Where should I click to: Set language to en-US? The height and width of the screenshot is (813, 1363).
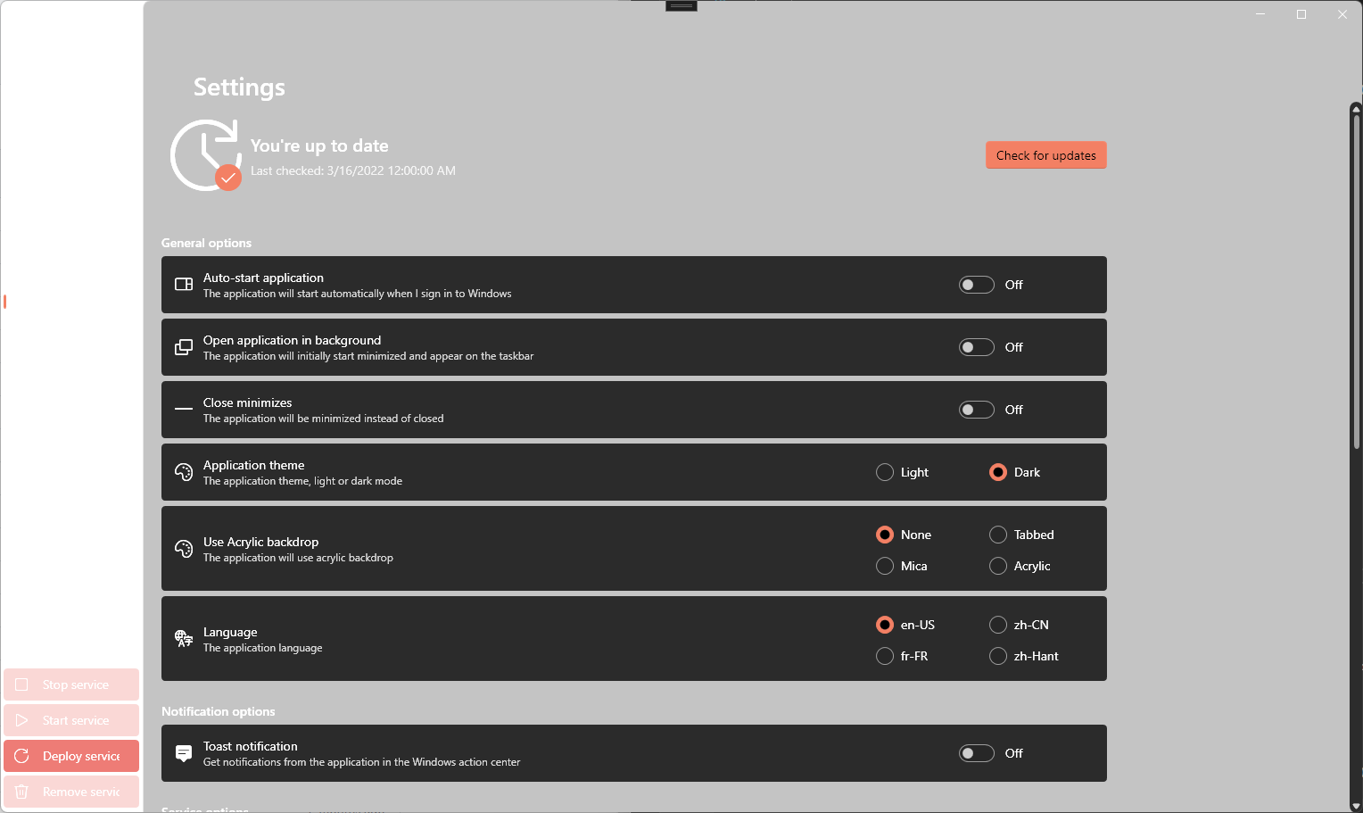(885, 625)
